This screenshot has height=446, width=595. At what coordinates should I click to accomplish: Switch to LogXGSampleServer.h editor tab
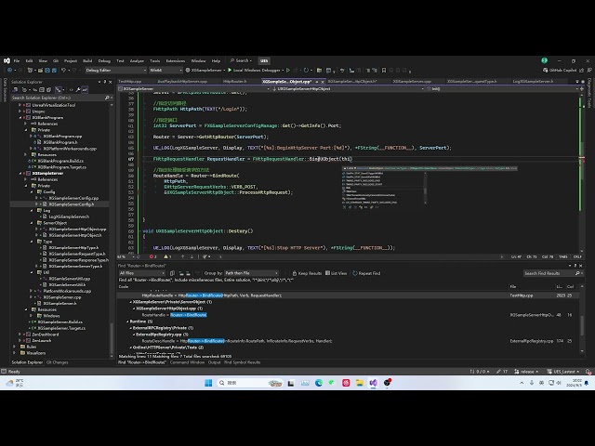click(x=533, y=81)
